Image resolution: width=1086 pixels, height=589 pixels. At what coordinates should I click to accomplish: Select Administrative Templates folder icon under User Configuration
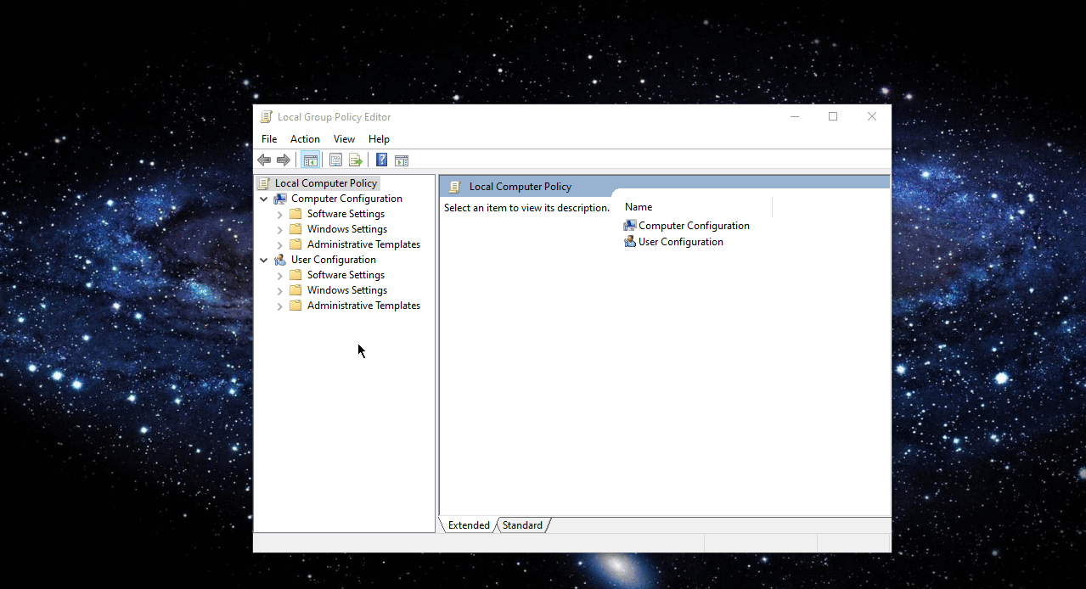pyautogui.click(x=295, y=306)
